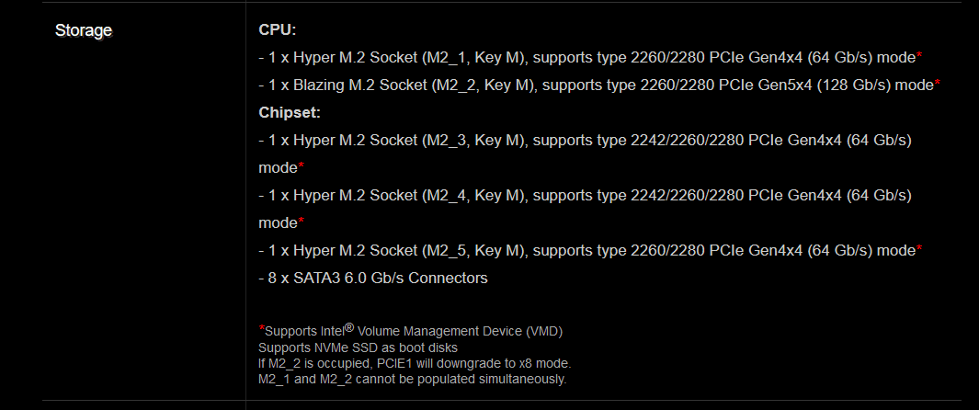The image size is (979, 410).
Task: Click the Chipset: heading
Action: click(x=289, y=112)
